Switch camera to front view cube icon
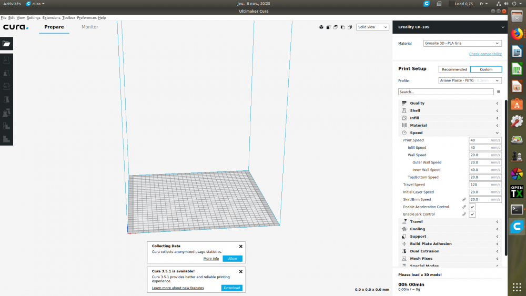Screen dimensions: 526x296 [x=328, y=27]
